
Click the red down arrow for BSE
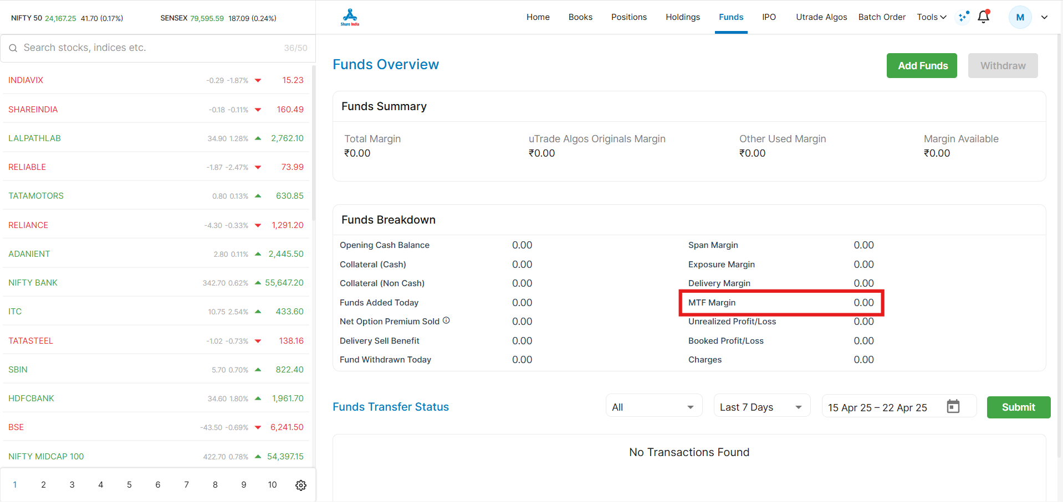pyautogui.click(x=258, y=427)
